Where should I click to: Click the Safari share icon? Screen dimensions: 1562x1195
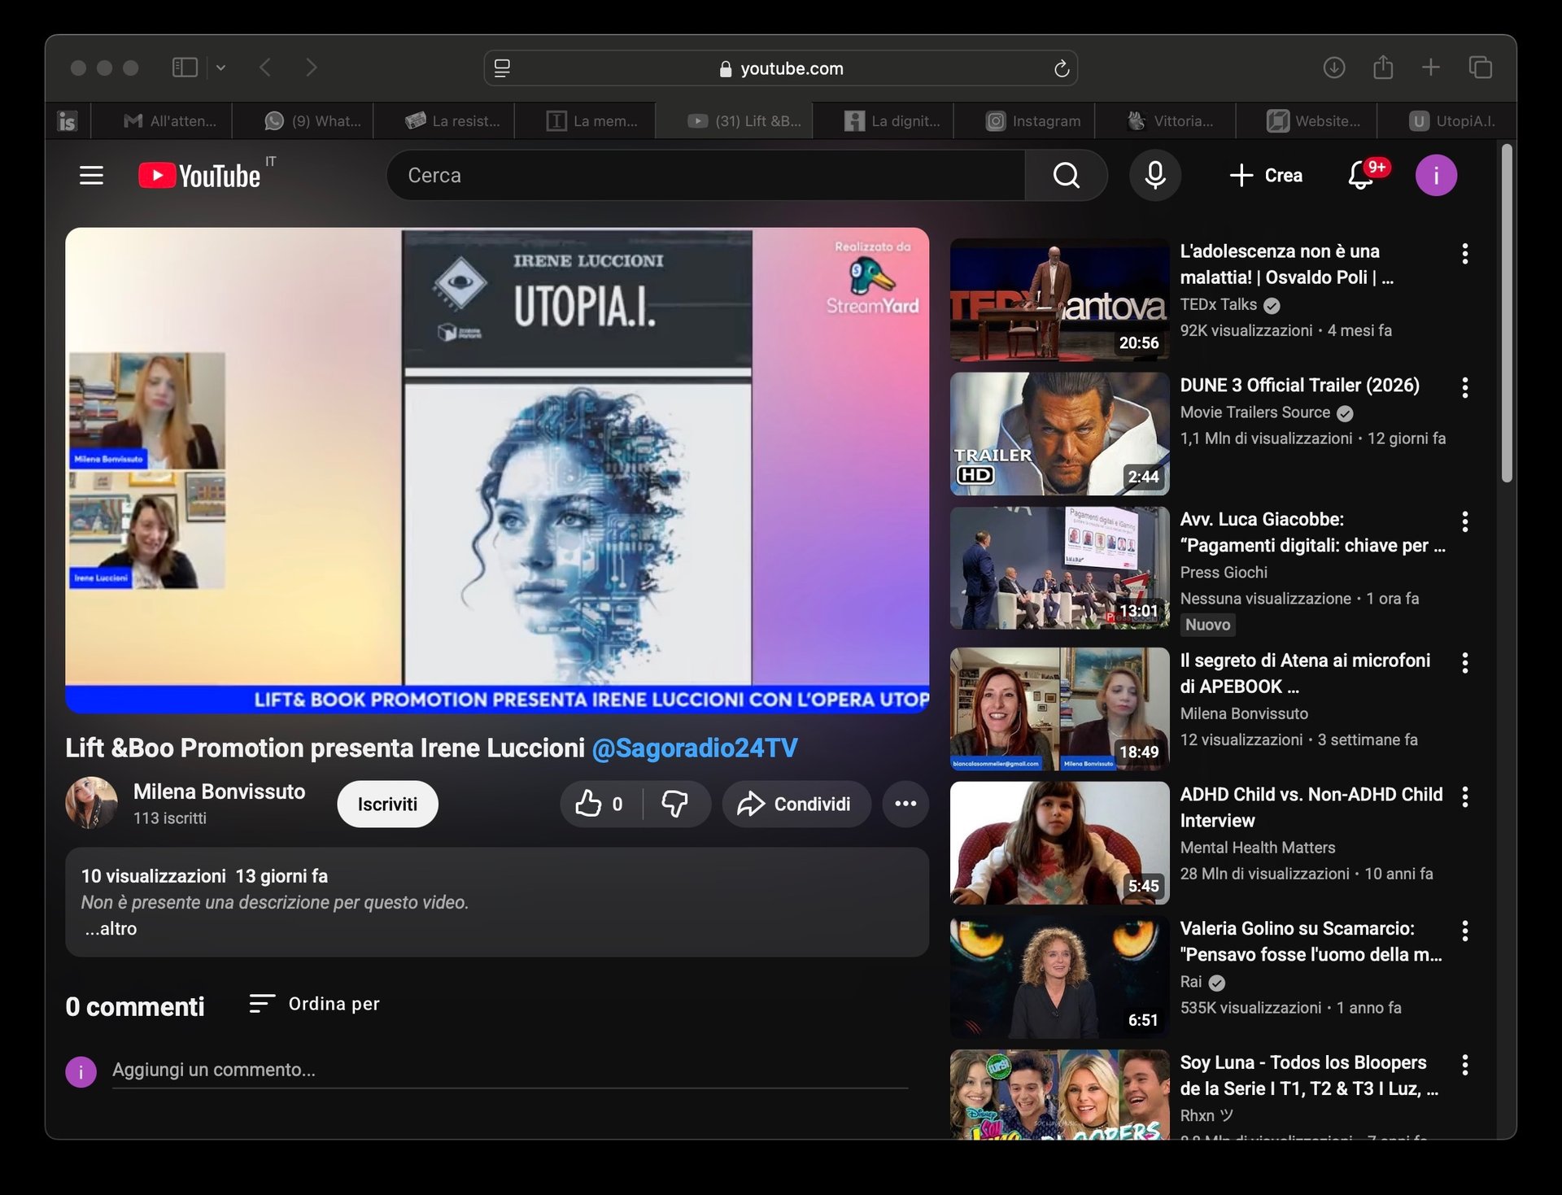click(x=1383, y=68)
